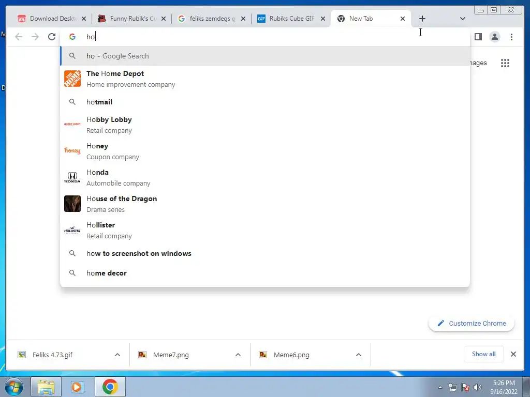Click the volume speaker tray icon

(x=478, y=387)
